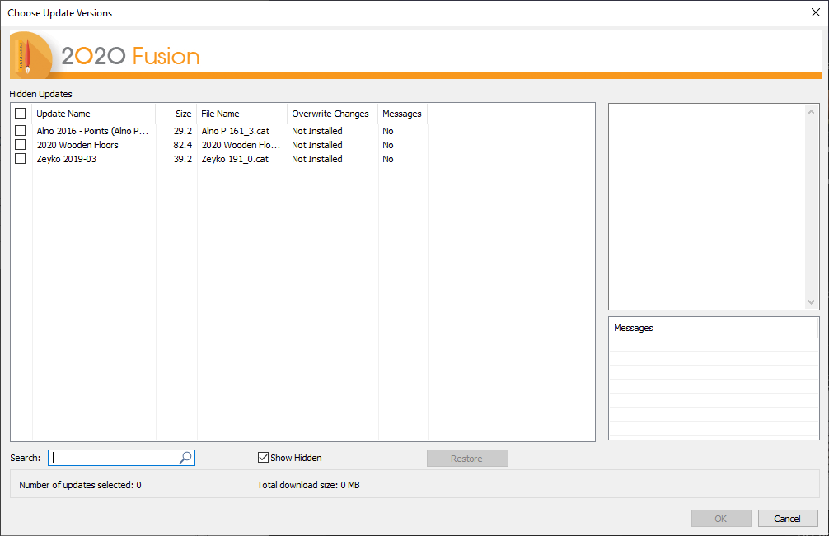Screen dimensions: 829x536
Task: Click the Messages column header
Action: tap(402, 114)
